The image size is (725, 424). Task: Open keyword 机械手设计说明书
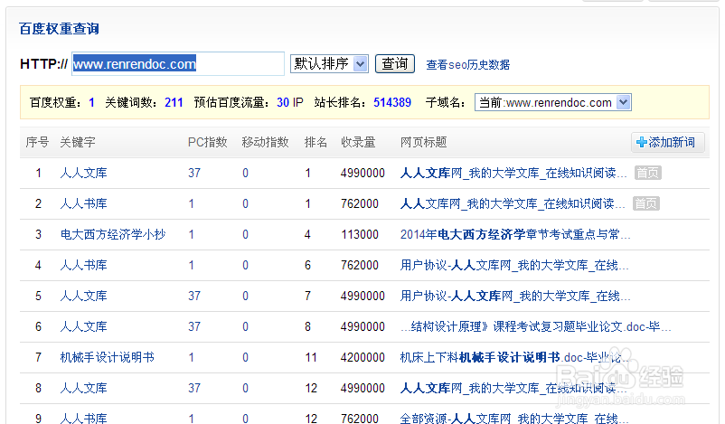[108, 357]
